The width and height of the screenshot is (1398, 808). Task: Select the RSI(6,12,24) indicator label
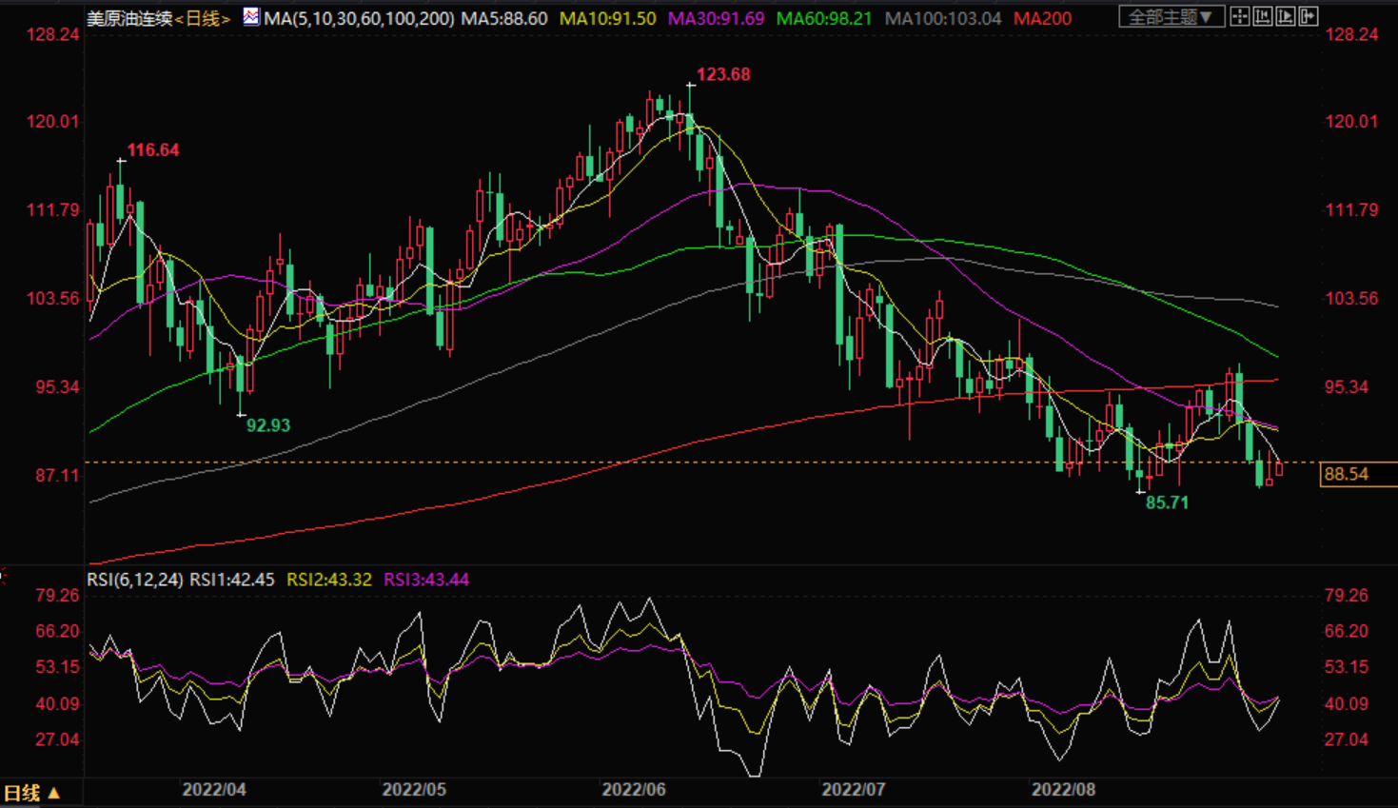(135, 580)
